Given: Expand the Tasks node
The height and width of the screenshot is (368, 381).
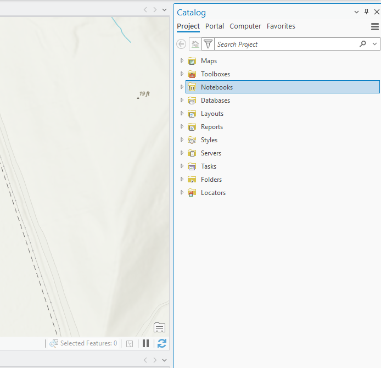Looking at the screenshot, I should point(182,166).
